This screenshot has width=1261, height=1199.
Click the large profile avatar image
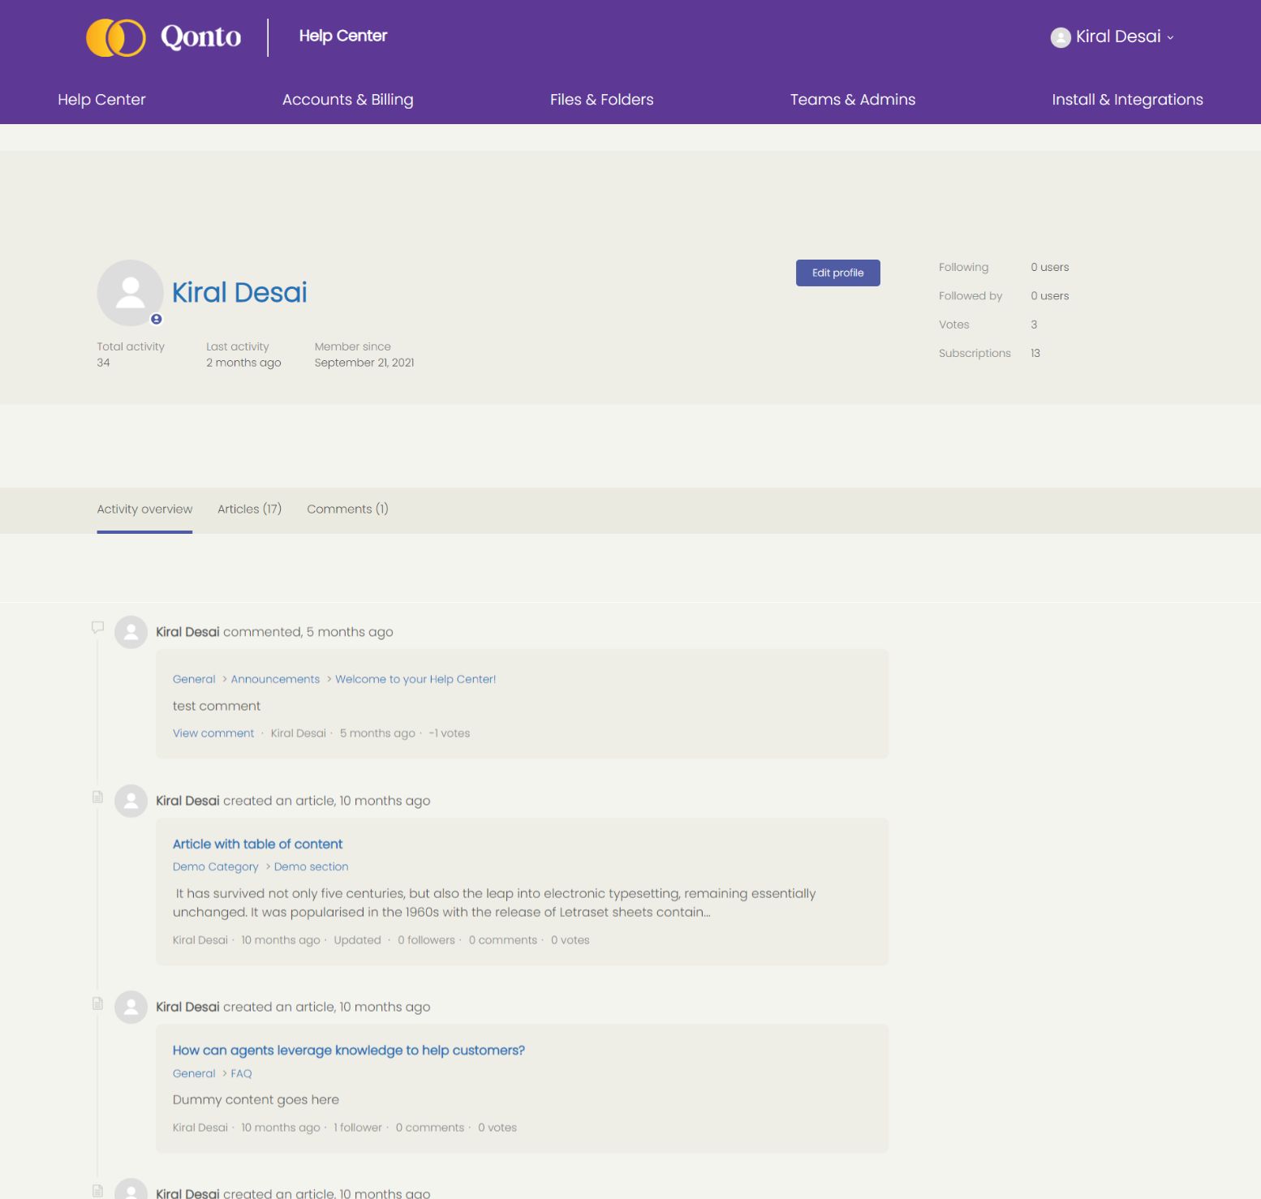point(130,293)
